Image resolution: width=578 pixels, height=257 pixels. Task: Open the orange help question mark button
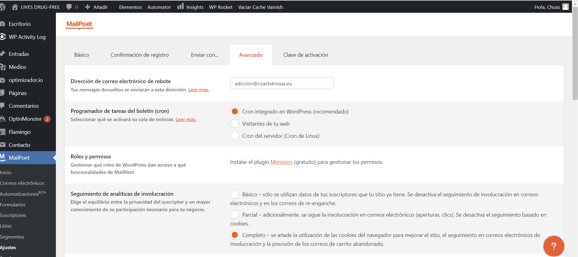554,246
